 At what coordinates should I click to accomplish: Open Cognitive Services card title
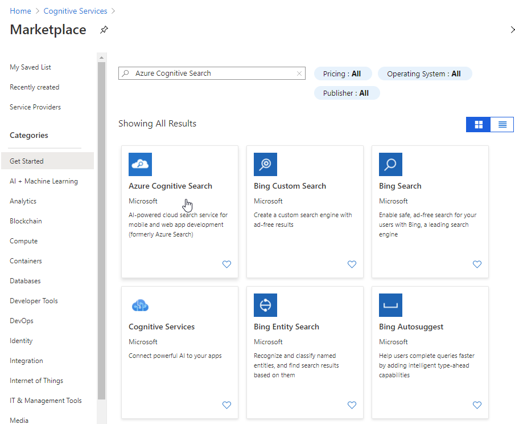tap(162, 327)
